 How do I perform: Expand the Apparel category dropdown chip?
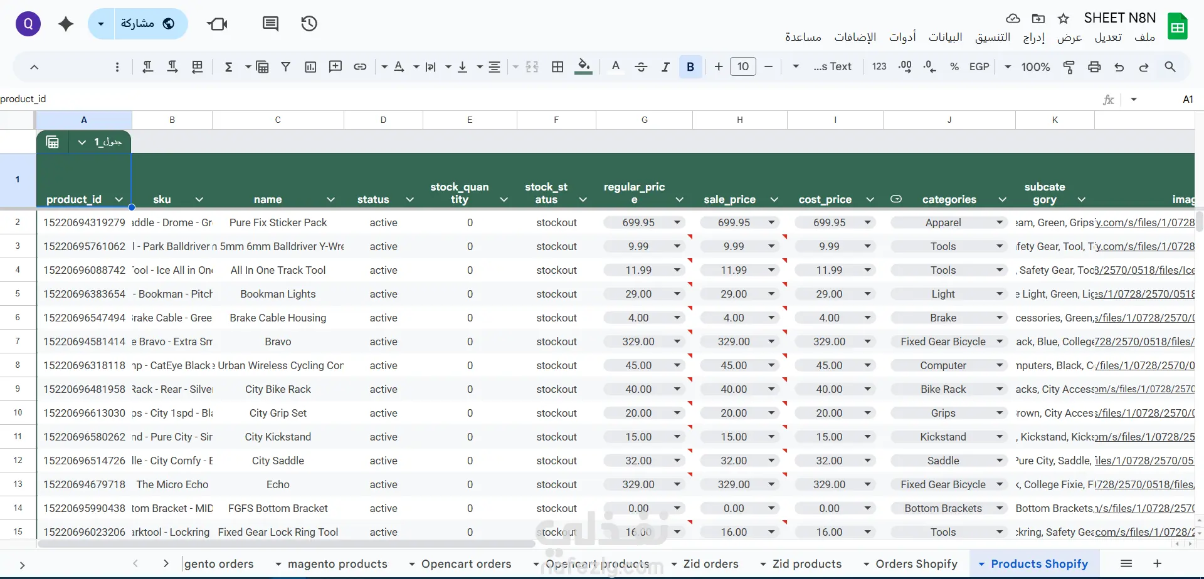[1000, 222]
